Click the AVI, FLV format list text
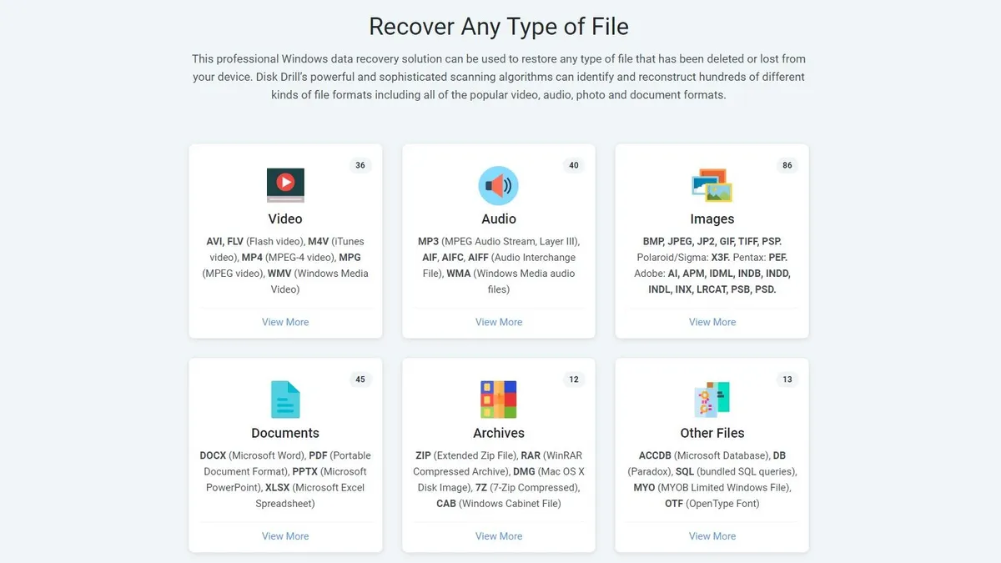Screen dimensions: 1001x563 click(285, 265)
